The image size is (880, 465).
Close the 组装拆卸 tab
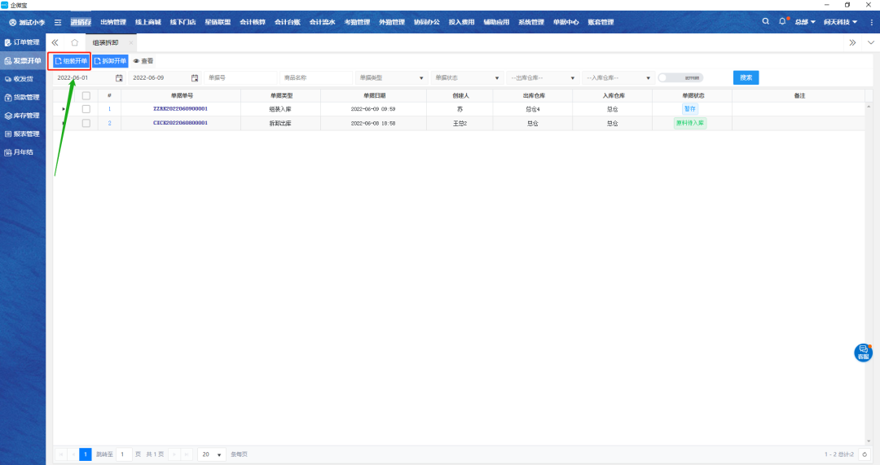tap(130, 42)
